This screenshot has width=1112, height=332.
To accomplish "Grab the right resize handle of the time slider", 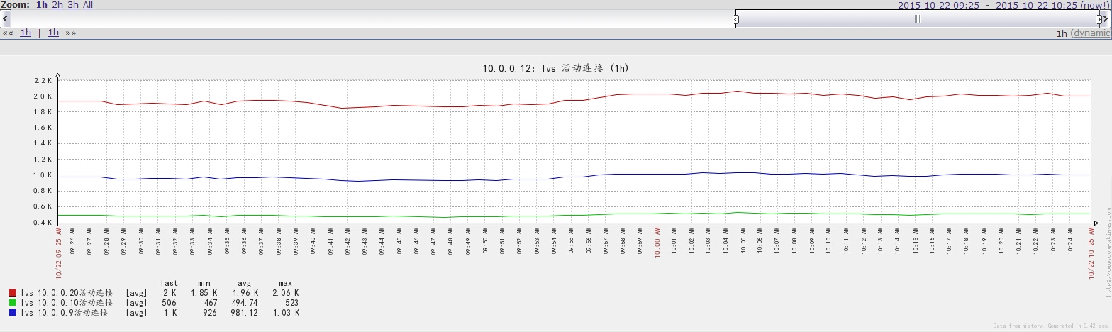I will [x=1099, y=19].
